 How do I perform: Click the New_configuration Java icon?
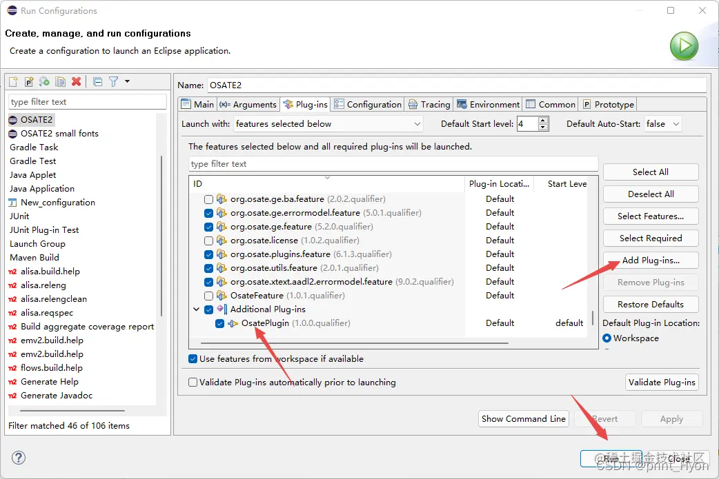(x=13, y=203)
